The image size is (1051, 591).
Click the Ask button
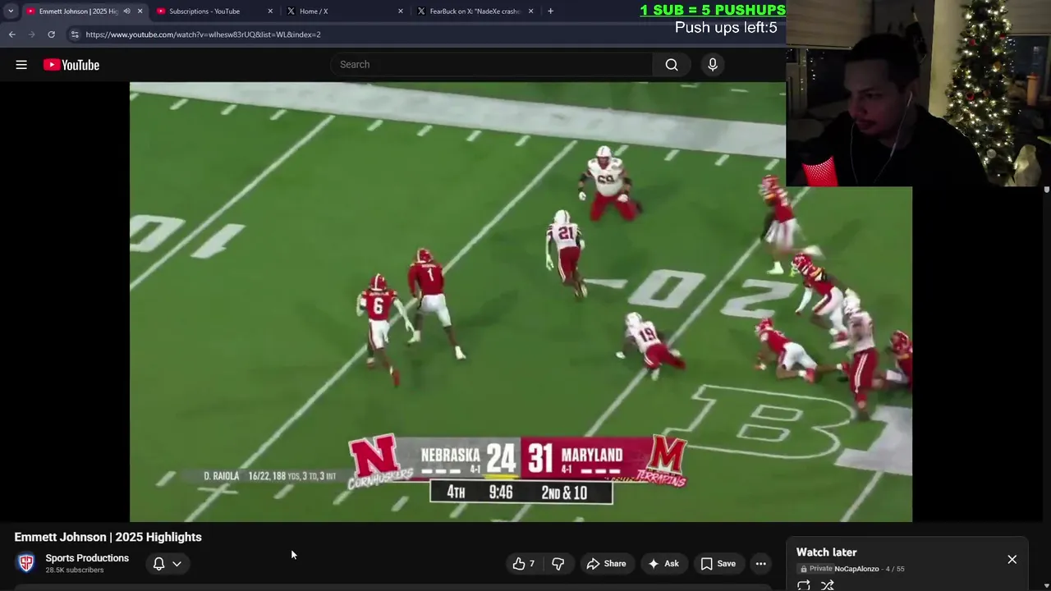click(x=663, y=564)
